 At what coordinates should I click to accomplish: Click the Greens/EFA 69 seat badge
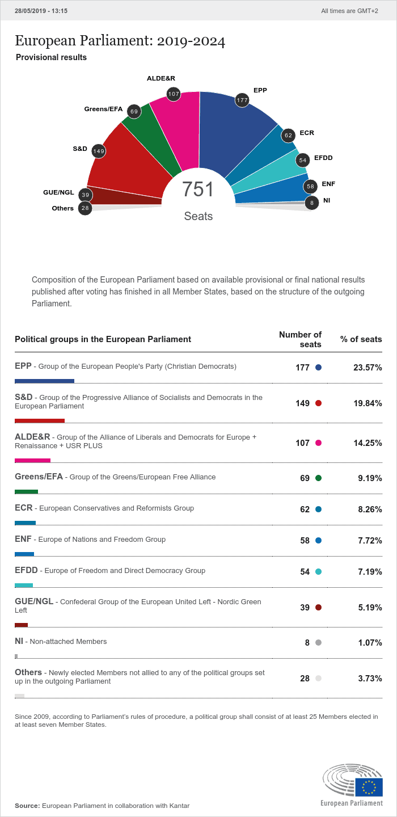pyautogui.click(x=134, y=111)
